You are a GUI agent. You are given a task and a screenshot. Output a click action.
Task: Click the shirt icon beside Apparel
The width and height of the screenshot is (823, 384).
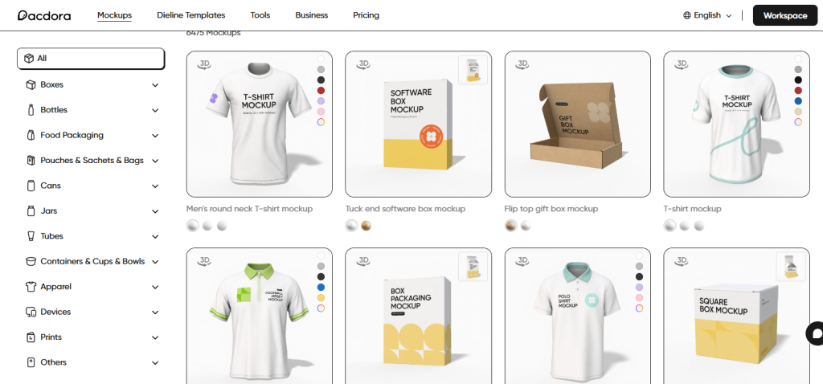pos(31,287)
